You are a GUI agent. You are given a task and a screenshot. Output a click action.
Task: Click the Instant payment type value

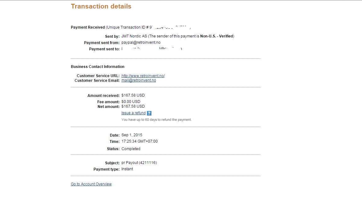(x=127, y=169)
